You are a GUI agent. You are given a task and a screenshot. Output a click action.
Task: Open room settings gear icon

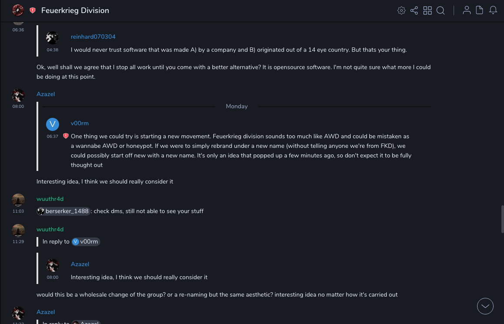[401, 10]
